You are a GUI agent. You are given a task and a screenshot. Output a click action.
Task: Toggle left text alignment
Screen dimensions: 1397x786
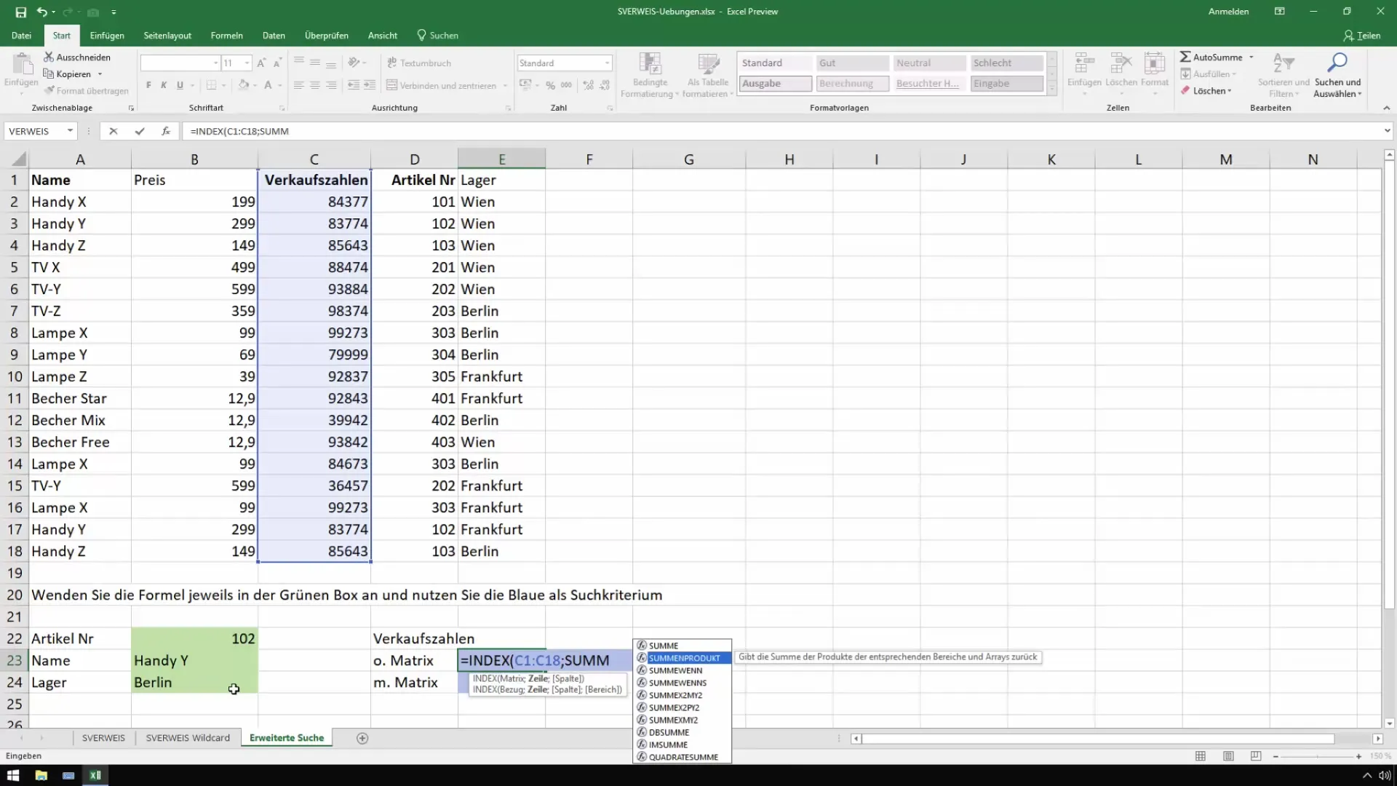point(299,85)
